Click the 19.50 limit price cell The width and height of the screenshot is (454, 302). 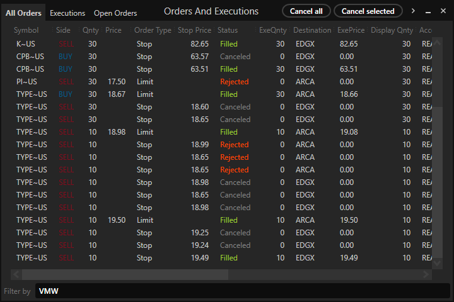[x=117, y=220]
